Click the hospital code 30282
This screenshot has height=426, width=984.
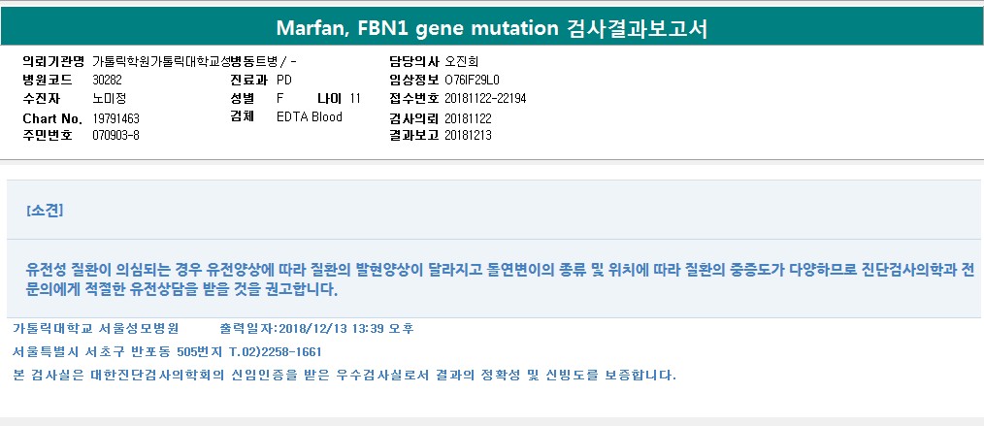[x=107, y=80]
